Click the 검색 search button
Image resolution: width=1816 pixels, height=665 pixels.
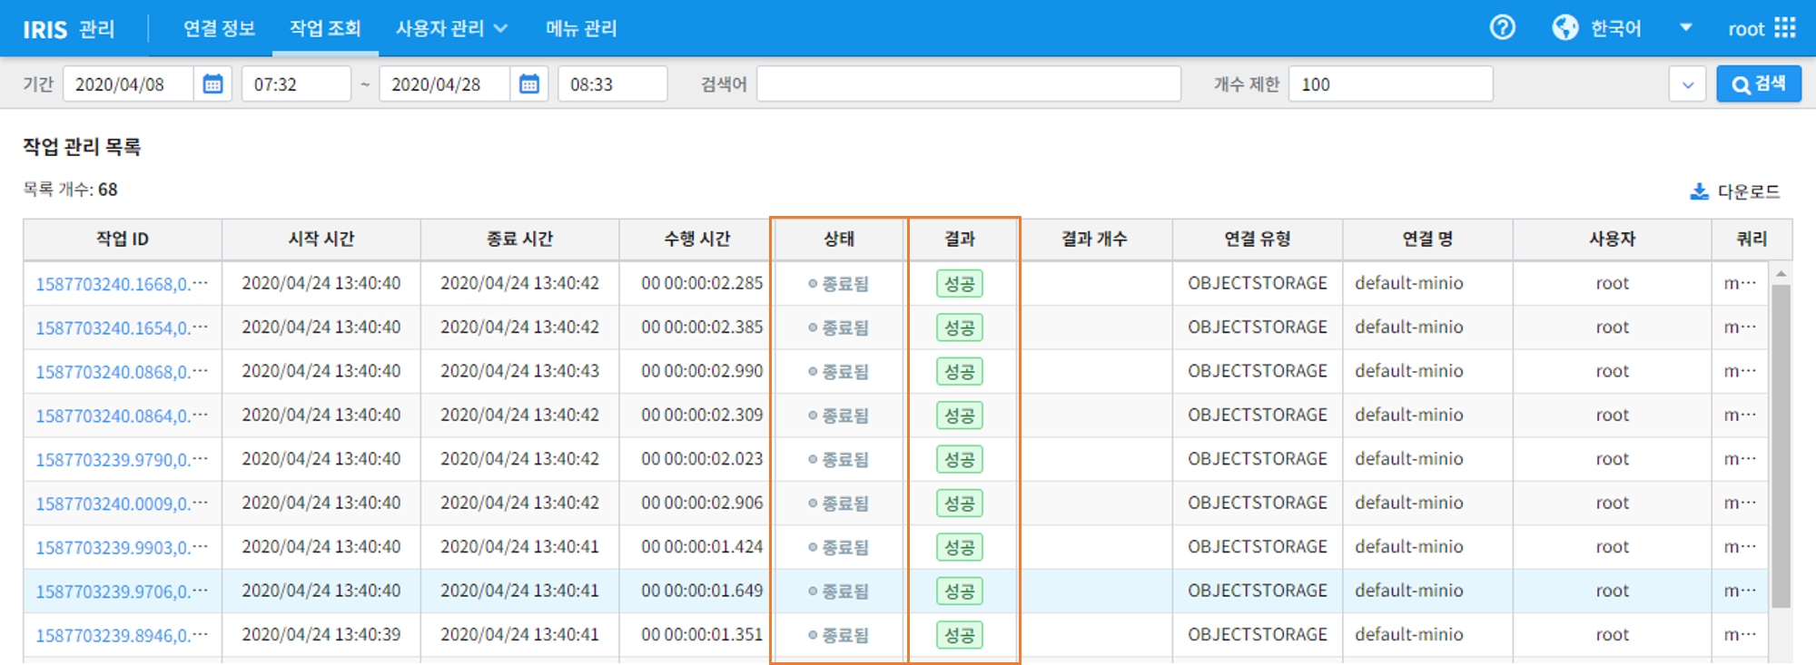coord(1759,84)
